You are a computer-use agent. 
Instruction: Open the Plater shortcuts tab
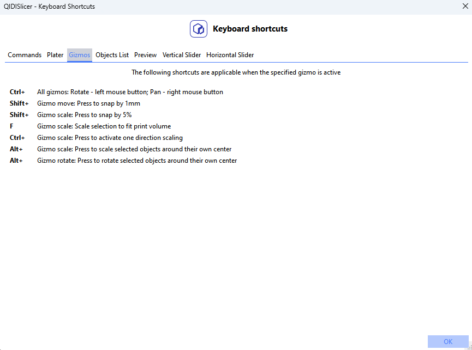55,55
